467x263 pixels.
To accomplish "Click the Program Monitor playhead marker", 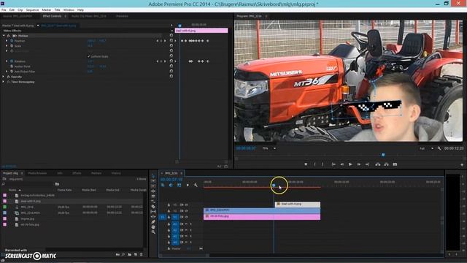I will (383, 155).
